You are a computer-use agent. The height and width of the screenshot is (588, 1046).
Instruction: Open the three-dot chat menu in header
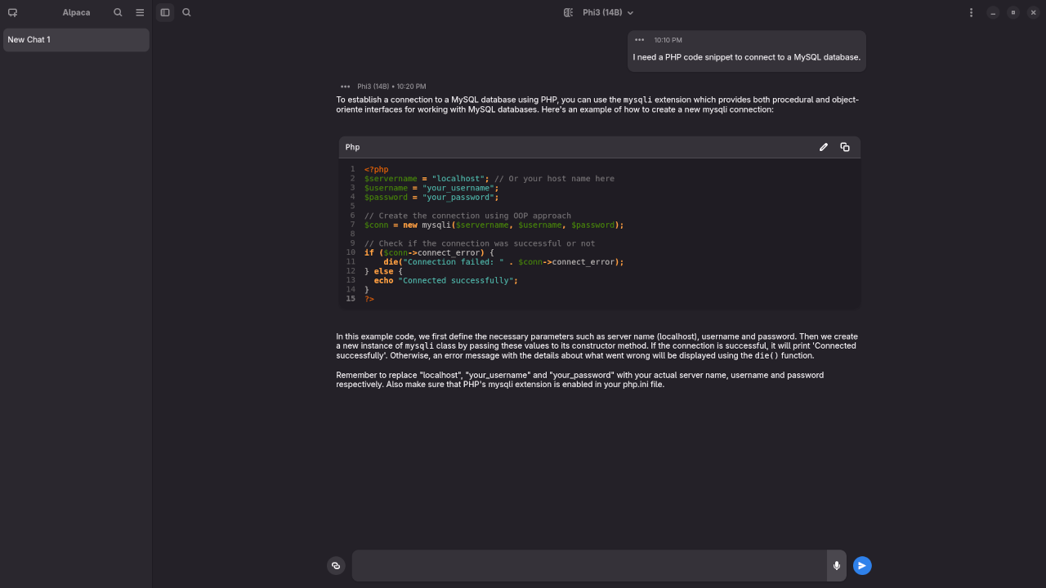[x=971, y=12]
